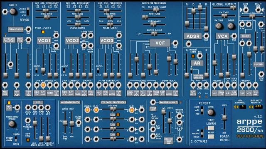Click Last Note Priority left arrow
This screenshot has height=149, width=266.
pyautogui.click(x=250, y=107)
